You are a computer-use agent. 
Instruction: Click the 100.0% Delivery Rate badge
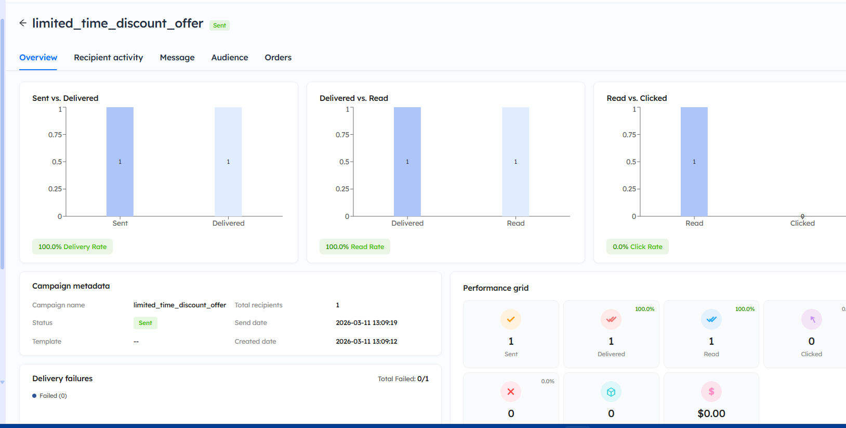(72, 247)
